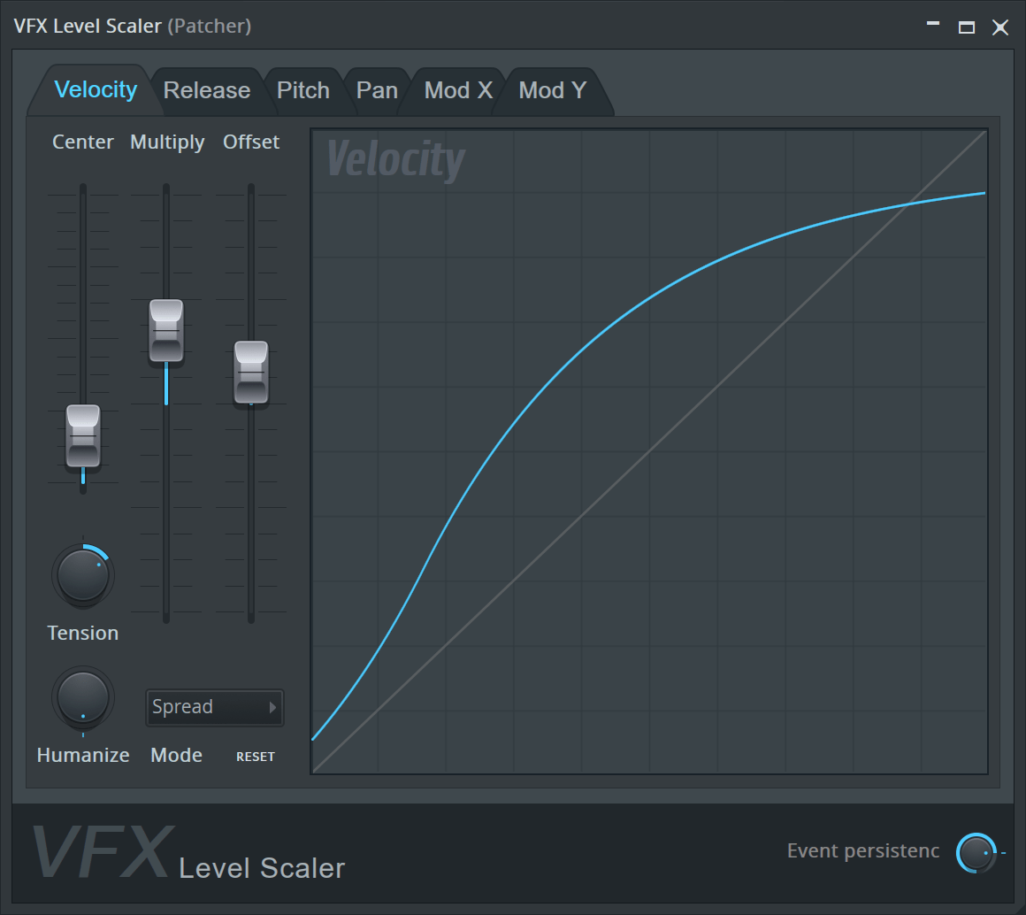
Task: Click the Event persistence knob
Action: pos(976,852)
